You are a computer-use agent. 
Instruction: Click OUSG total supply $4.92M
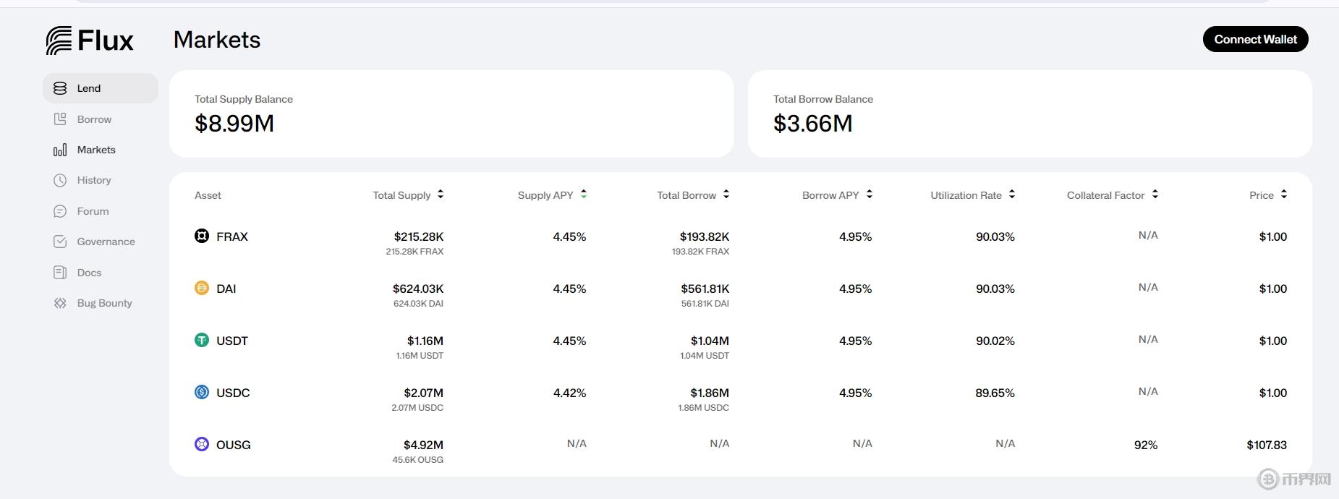click(x=424, y=445)
